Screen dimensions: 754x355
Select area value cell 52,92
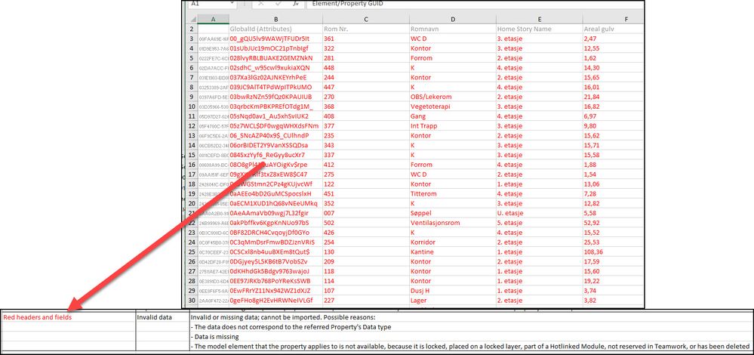[x=613, y=223]
